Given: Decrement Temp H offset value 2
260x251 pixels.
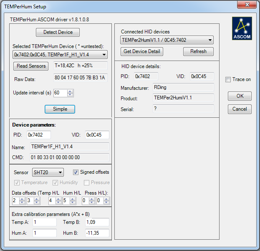Looking at the screenshot, I should click(x=22, y=203).
